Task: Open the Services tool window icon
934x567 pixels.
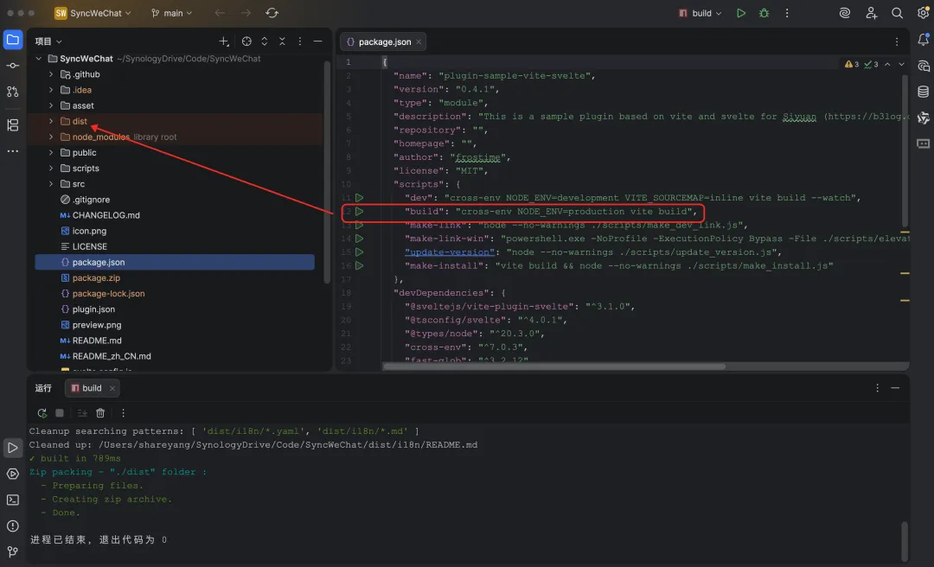Action: 12,475
